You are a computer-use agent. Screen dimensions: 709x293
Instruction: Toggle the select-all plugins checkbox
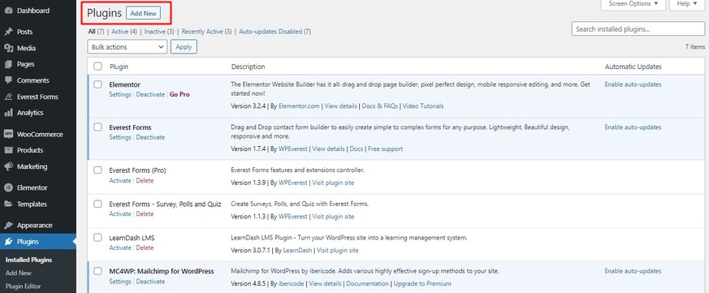pyautogui.click(x=97, y=67)
